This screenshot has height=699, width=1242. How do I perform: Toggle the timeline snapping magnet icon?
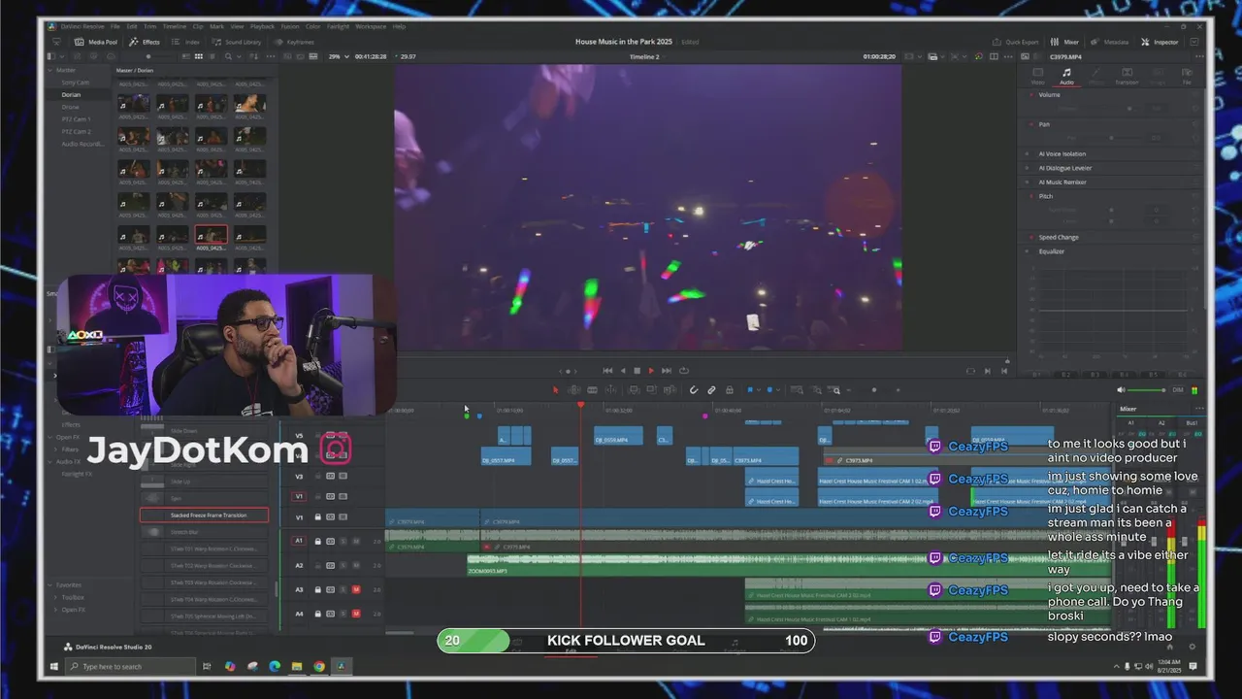[694, 390]
